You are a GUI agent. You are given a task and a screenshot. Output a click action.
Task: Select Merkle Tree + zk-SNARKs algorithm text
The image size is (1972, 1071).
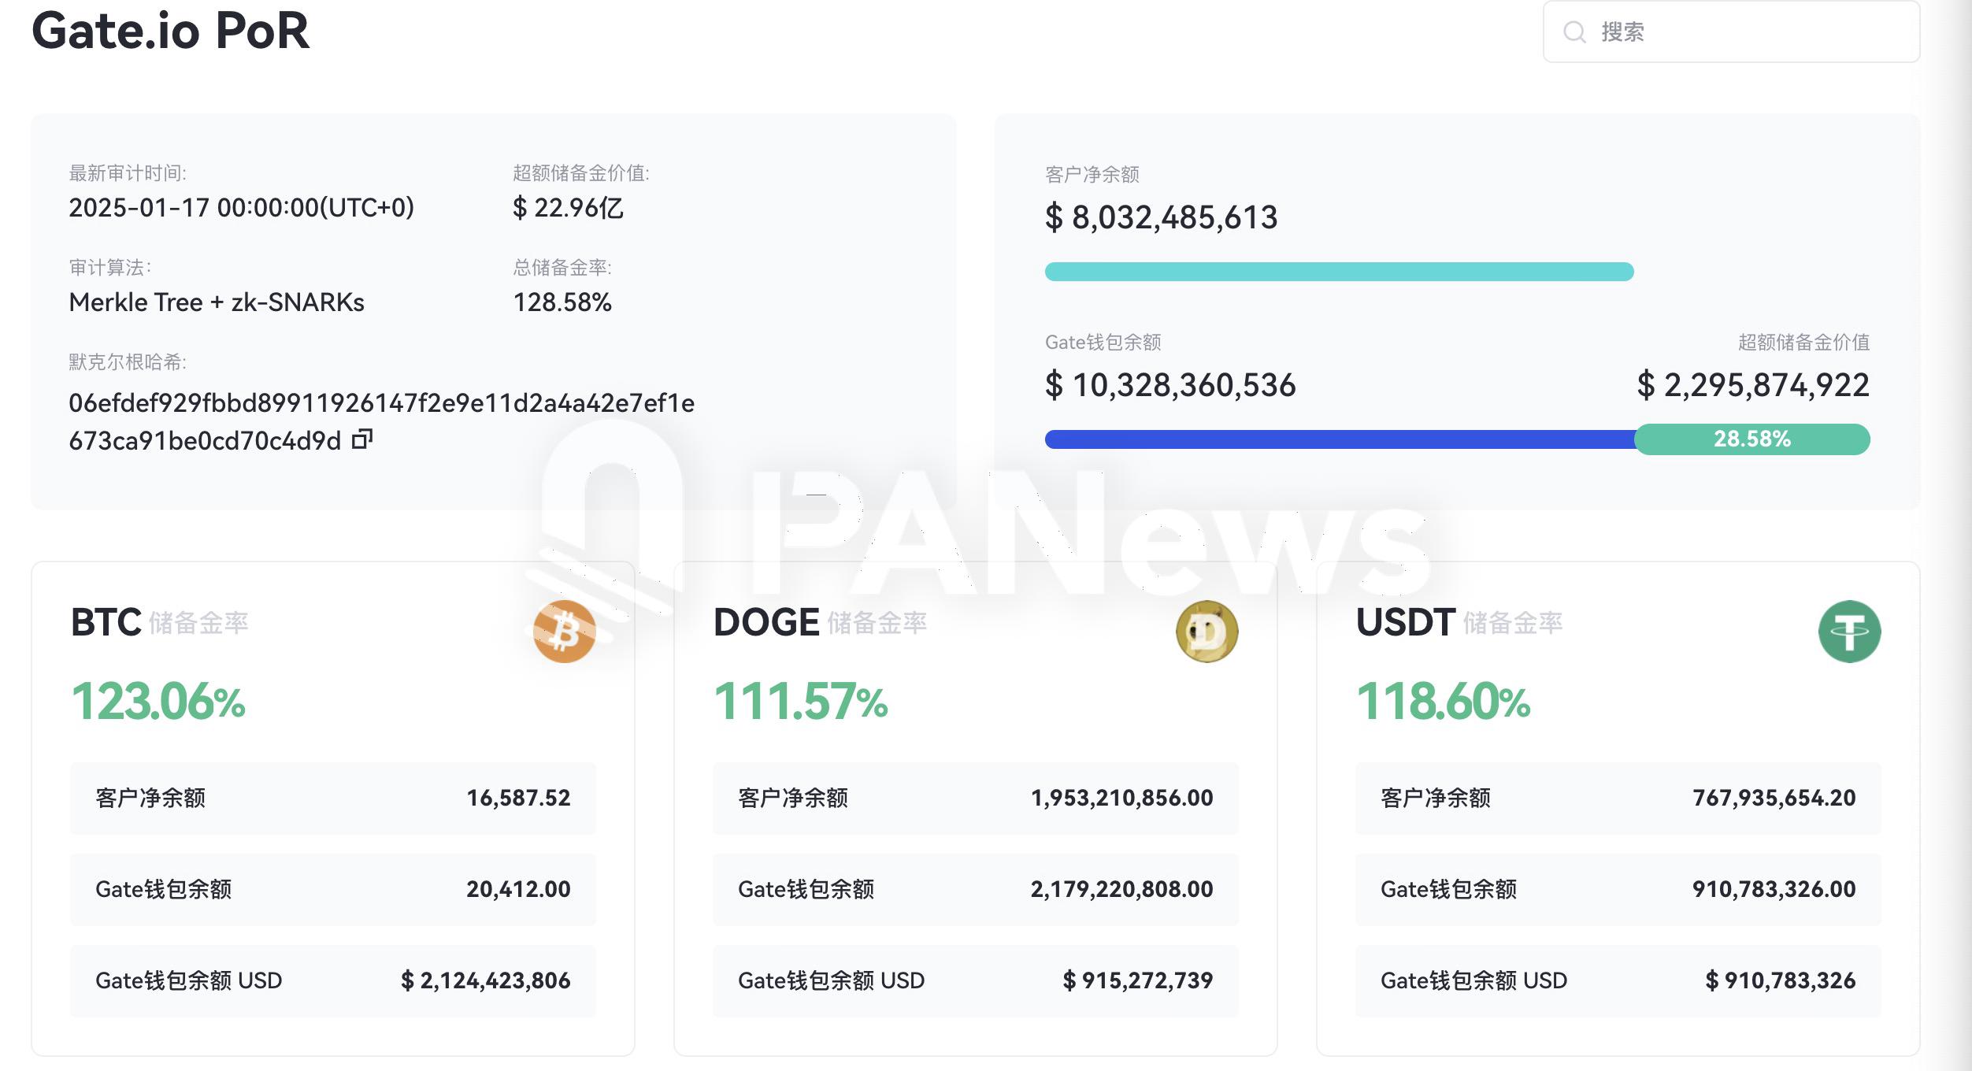click(x=217, y=302)
